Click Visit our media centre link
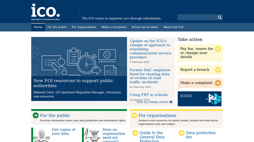This screenshot has height=142, width=254. point(152,102)
